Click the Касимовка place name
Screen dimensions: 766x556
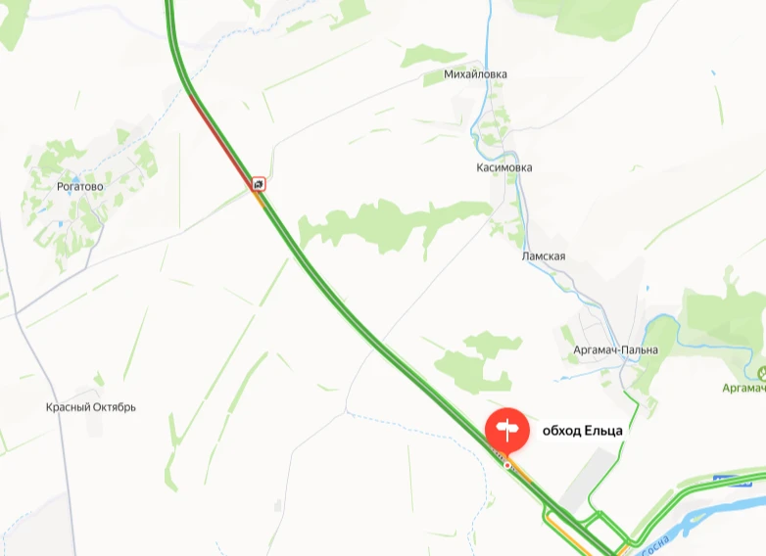[504, 167]
